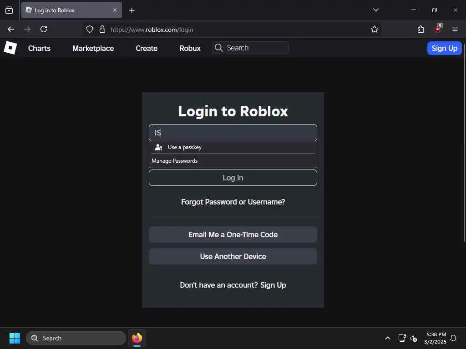Image resolution: width=466 pixels, height=349 pixels.
Task: Open Forgot Password or Username link
Action: 233,202
